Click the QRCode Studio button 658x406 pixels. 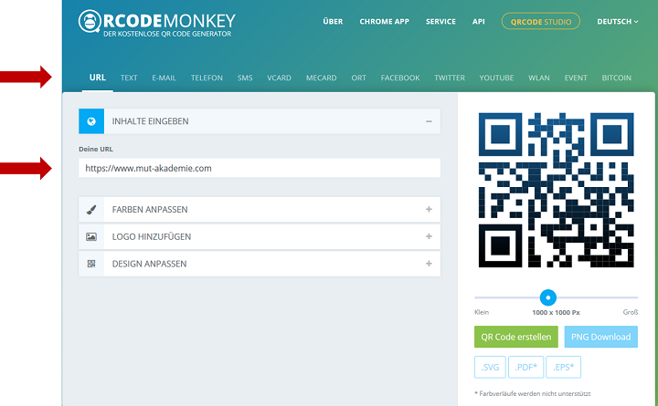point(541,21)
